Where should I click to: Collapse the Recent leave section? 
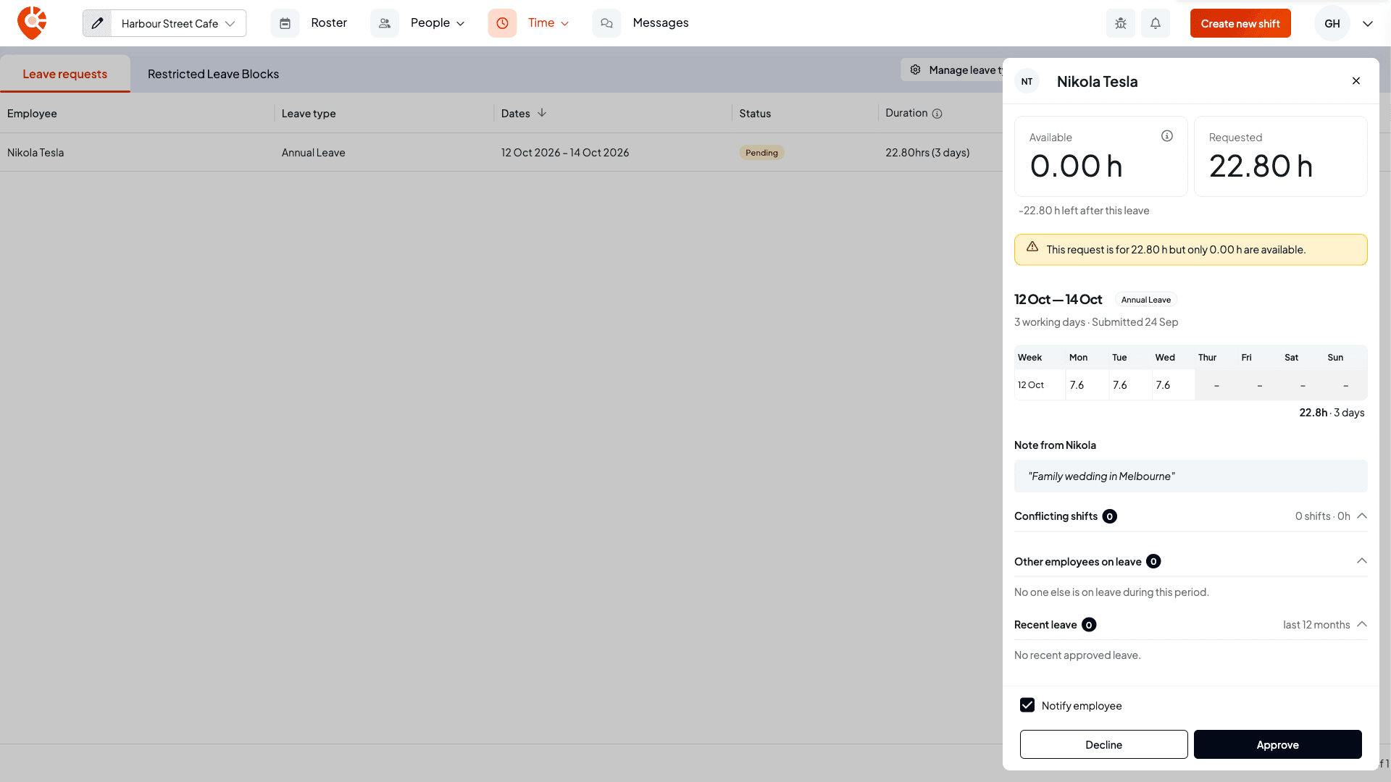coord(1362,623)
